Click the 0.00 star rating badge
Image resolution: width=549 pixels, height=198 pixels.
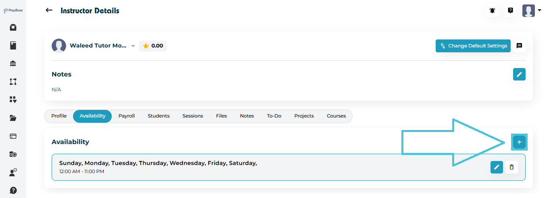click(x=152, y=46)
